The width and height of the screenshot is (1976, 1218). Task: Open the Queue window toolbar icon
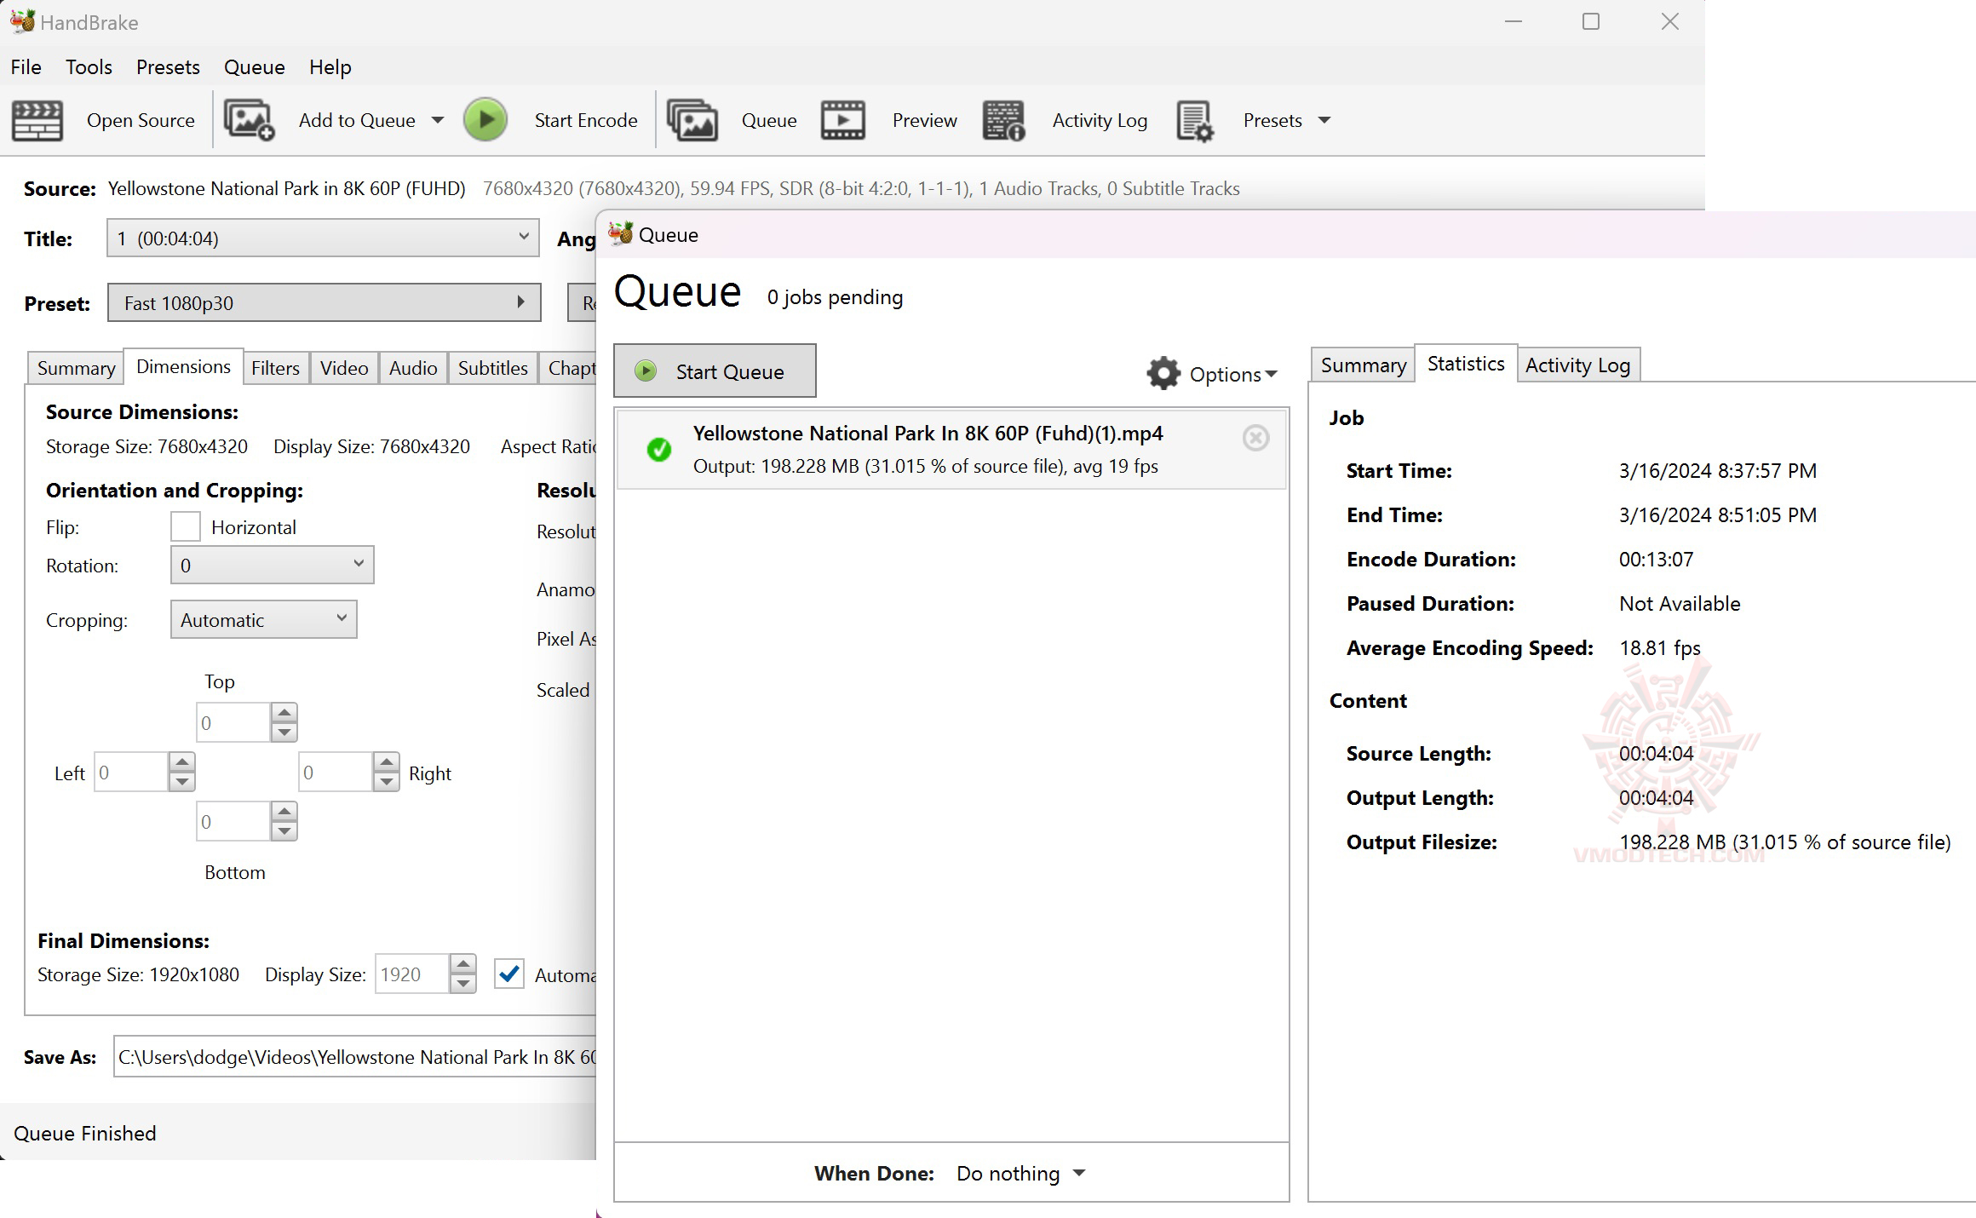pos(692,120)
